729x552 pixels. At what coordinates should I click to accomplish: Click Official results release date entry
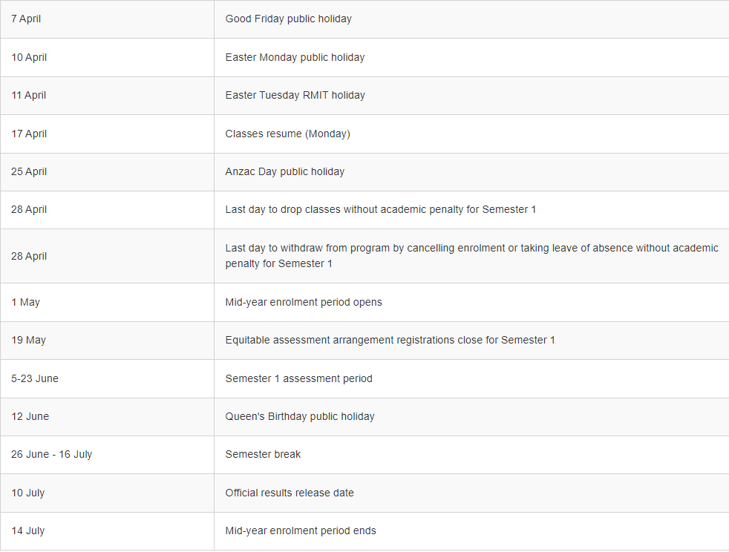pos(290,493)
